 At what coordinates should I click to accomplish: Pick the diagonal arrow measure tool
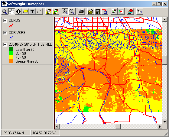pos(39,11)
